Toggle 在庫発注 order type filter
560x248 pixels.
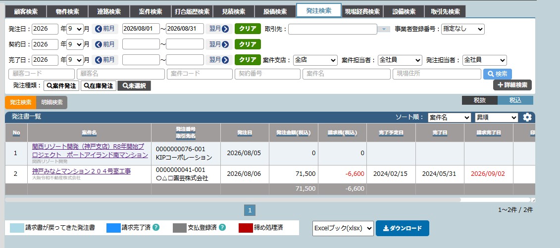pos(99,86)
